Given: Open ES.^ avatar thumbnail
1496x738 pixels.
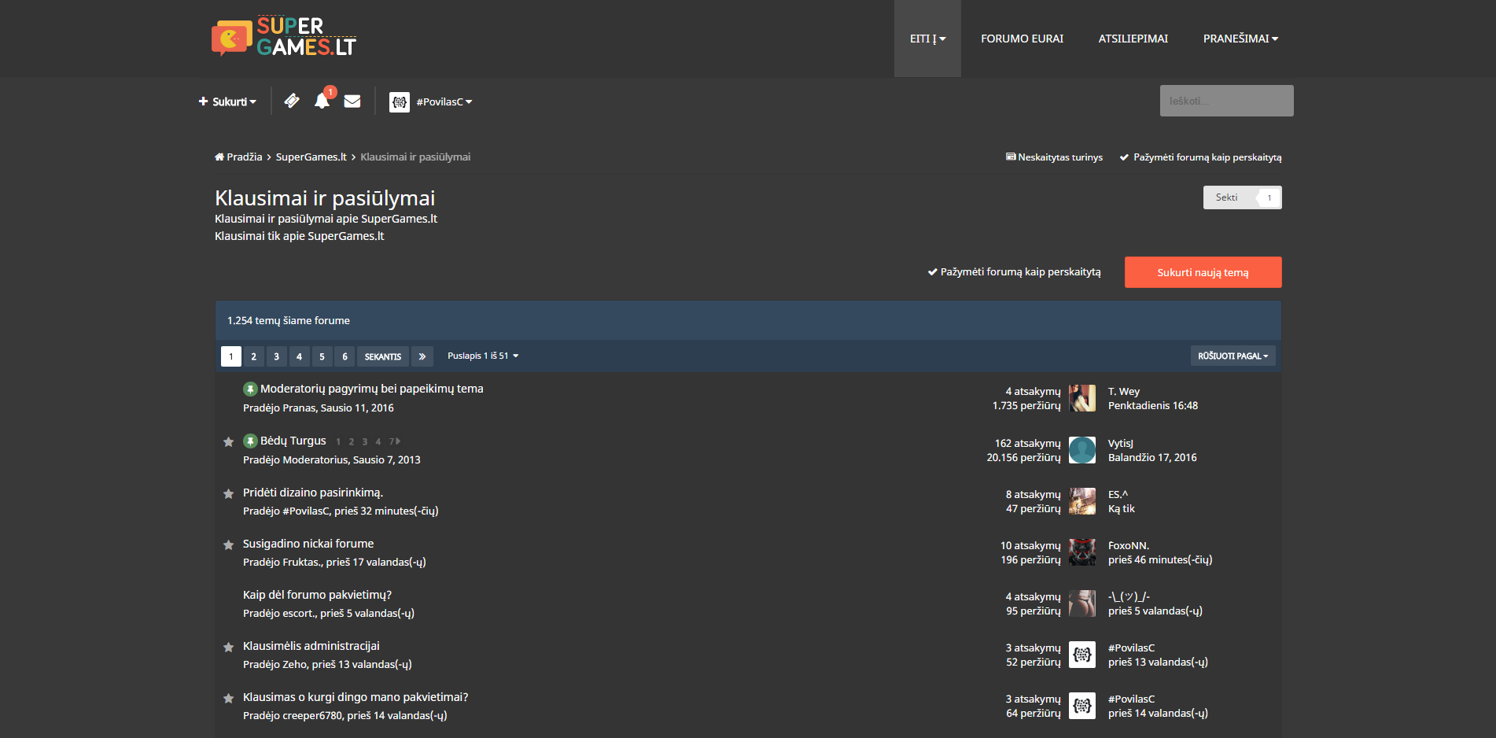Looking at the screenshot, I should click(x=1082, y=501).
